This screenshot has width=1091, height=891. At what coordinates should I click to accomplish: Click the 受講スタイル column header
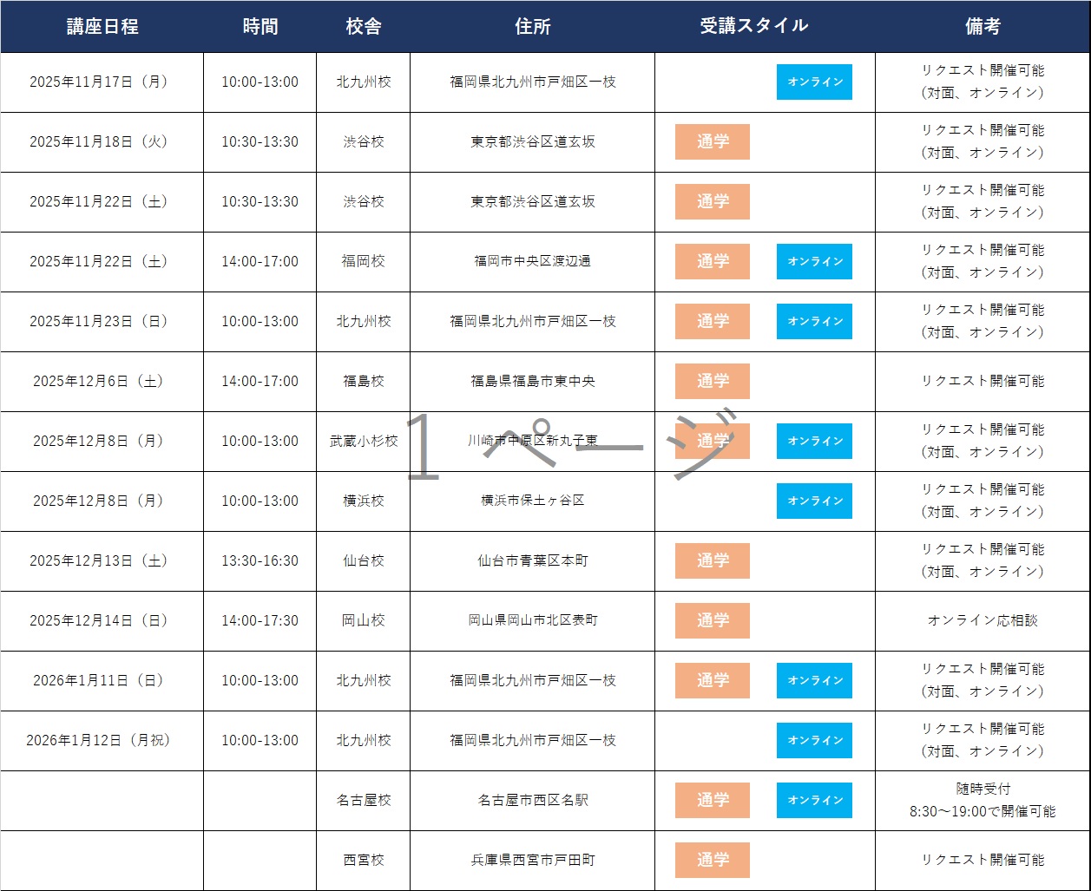pos(753,26)
